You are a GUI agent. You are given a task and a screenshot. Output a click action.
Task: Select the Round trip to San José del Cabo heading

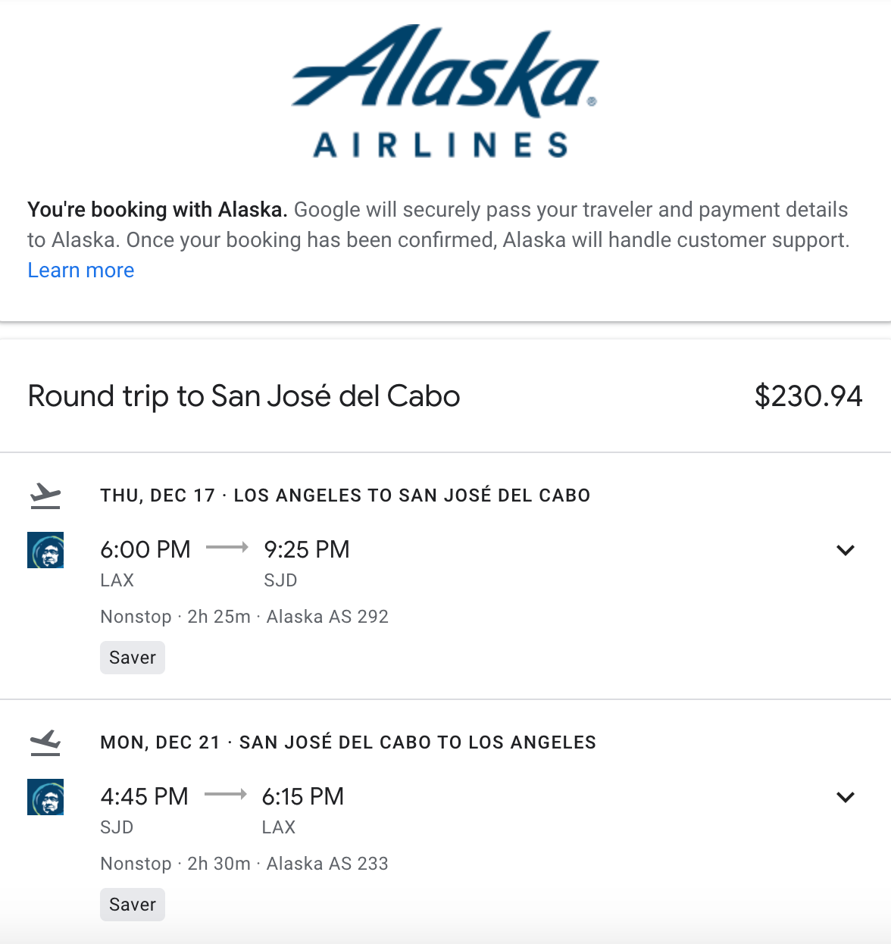click(x=244, y=396)
